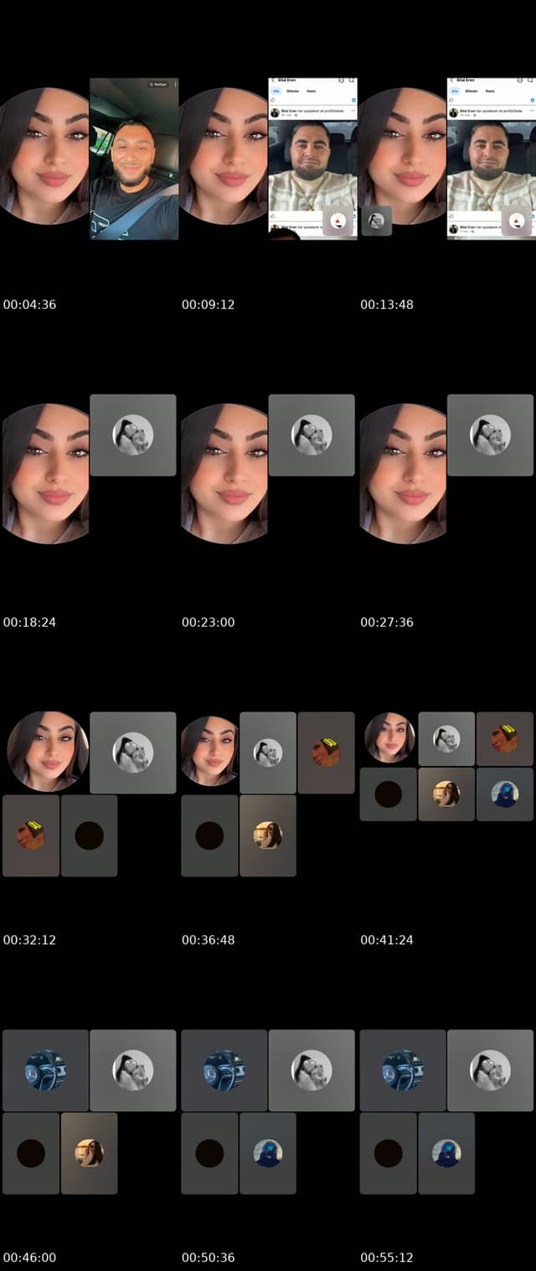Click the grey participant tile in the 00:27:36 frame
The width and height of the screenshot is (536, 1271).
coord(491,435)
